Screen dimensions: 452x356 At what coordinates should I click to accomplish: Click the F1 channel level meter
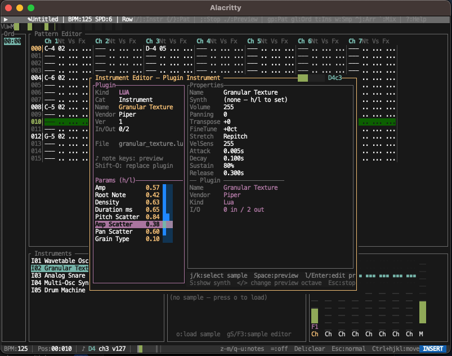pyautogui.click(x=314, y=315)
